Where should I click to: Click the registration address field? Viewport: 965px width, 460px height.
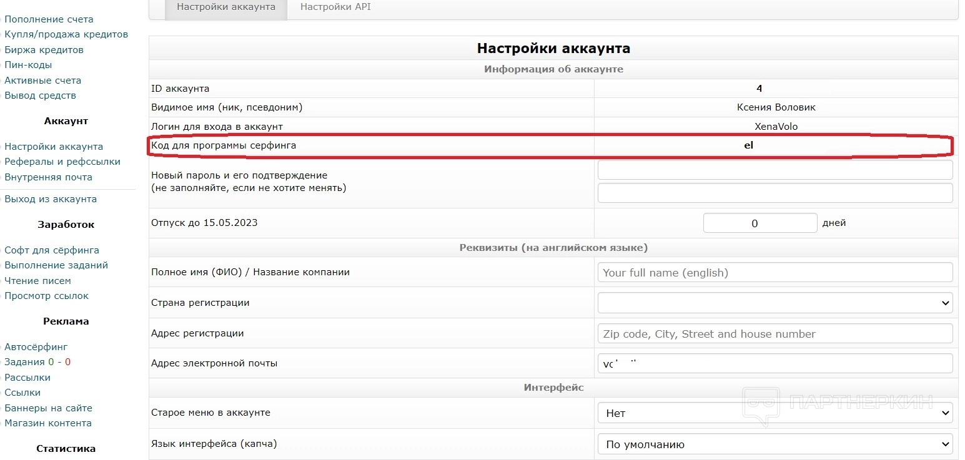(775, 333)
